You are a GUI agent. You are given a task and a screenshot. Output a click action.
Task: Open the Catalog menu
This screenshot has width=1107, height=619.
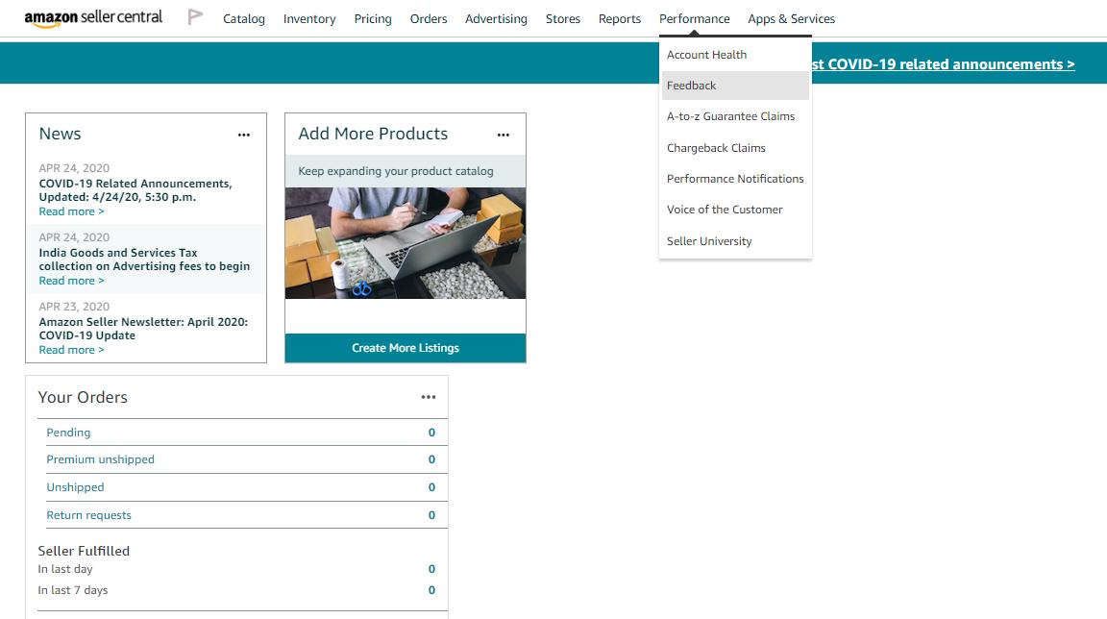[x=243, y=19]
